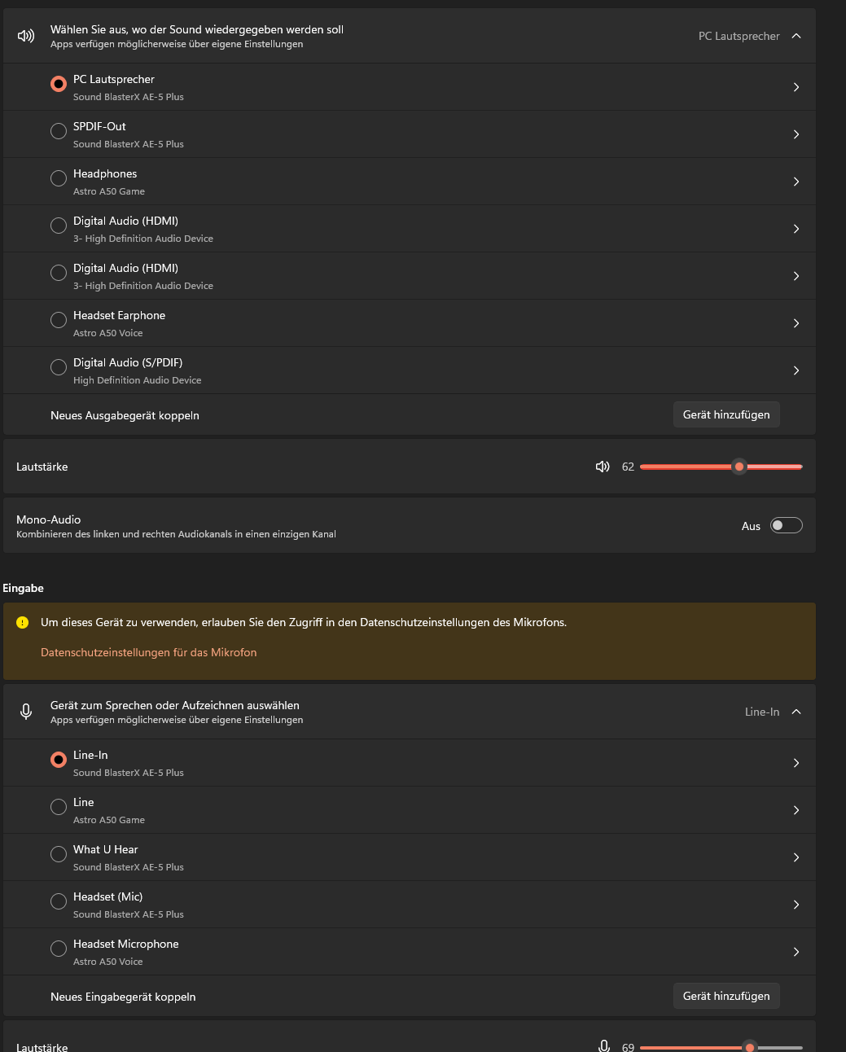Click the speaker icon in output header

coord(26,36)
